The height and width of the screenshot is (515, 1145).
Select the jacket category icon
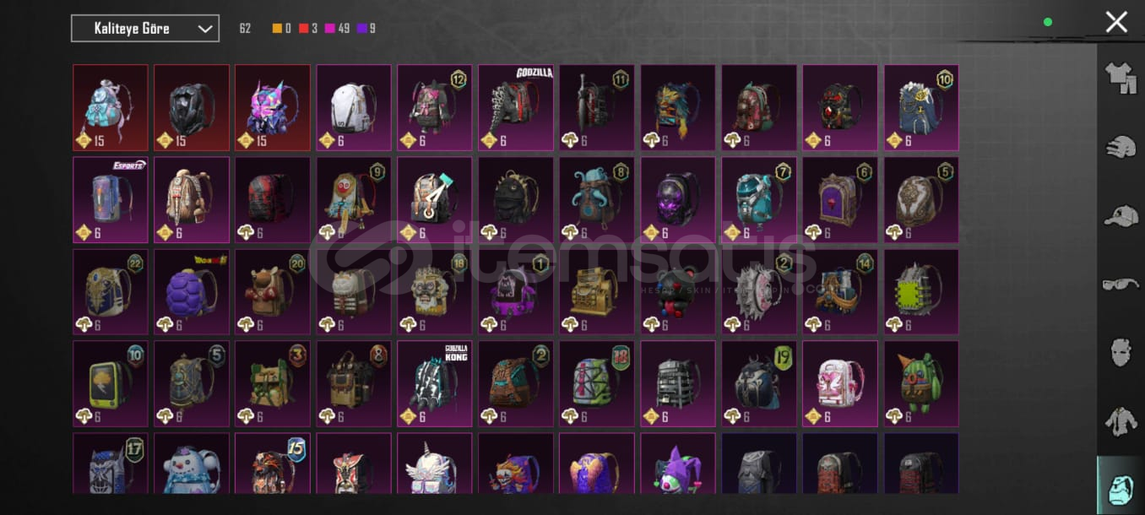point(1121,420)
